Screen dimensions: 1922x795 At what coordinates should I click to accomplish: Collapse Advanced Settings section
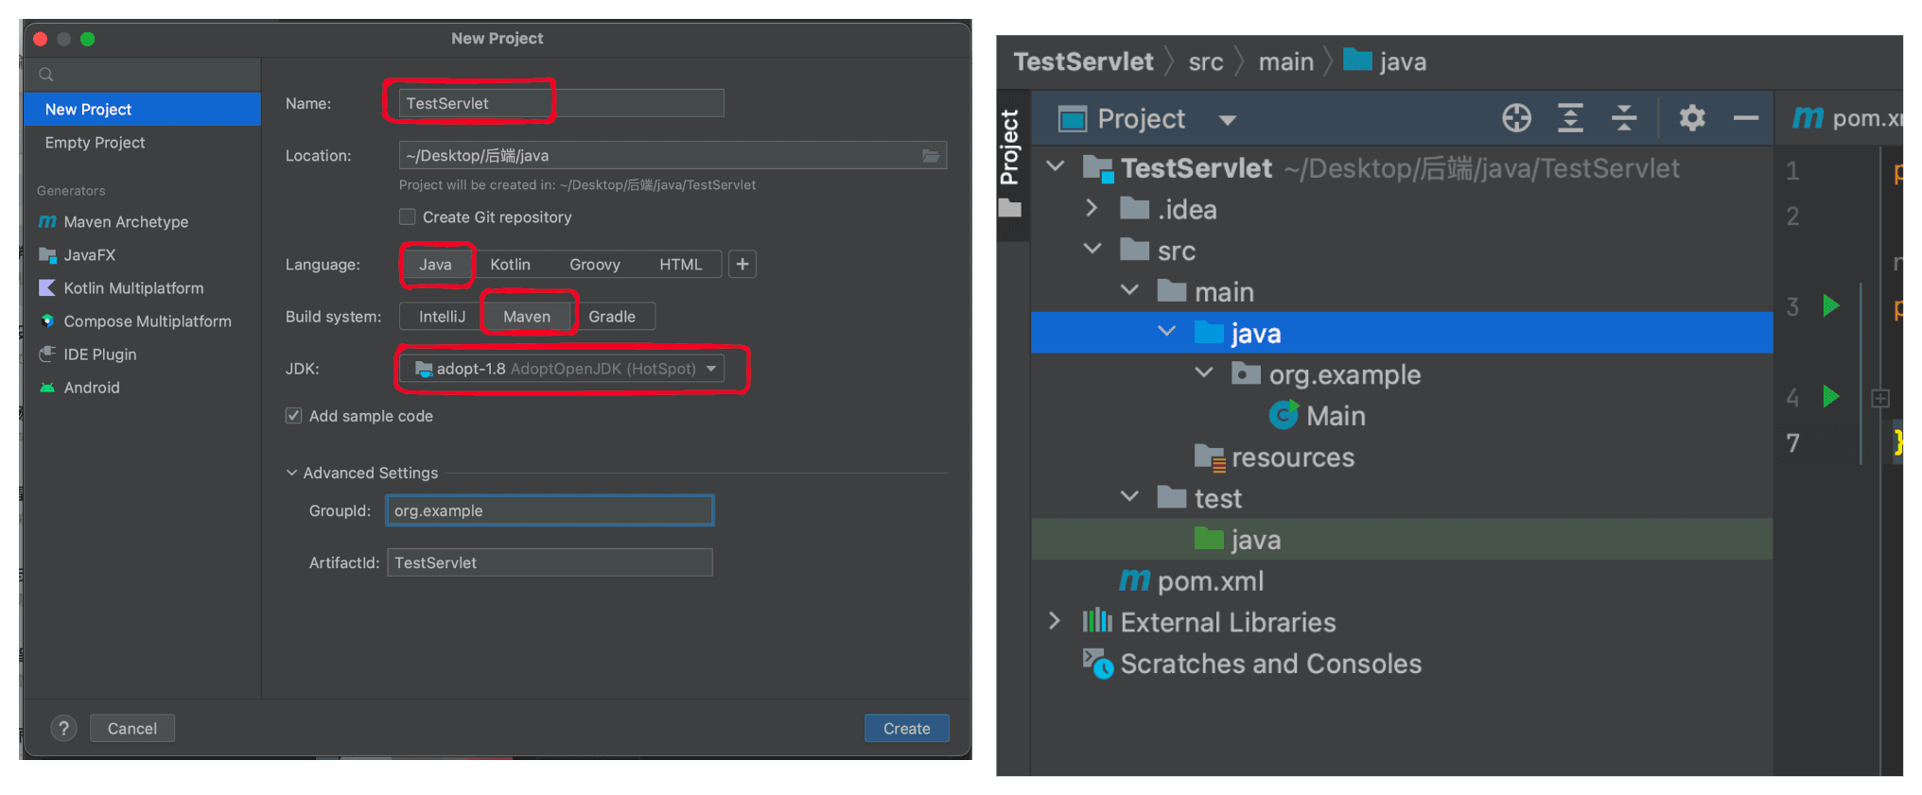(291, 473)
